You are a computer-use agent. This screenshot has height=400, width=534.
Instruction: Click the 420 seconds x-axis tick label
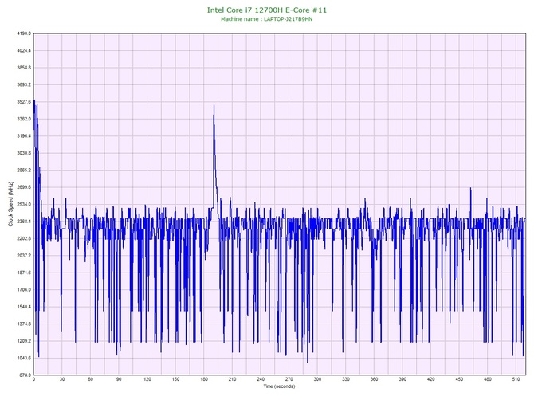(x=431, y=379)
